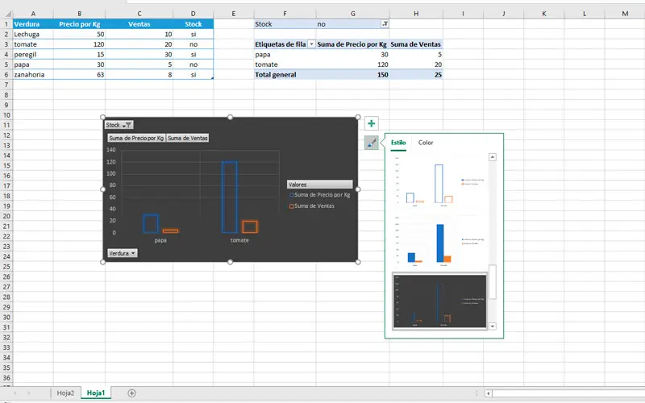645x403 pixels.
Task: Choose the dark background chart style thumbnail
Action: pyautogui.click(x=439, y=301)
